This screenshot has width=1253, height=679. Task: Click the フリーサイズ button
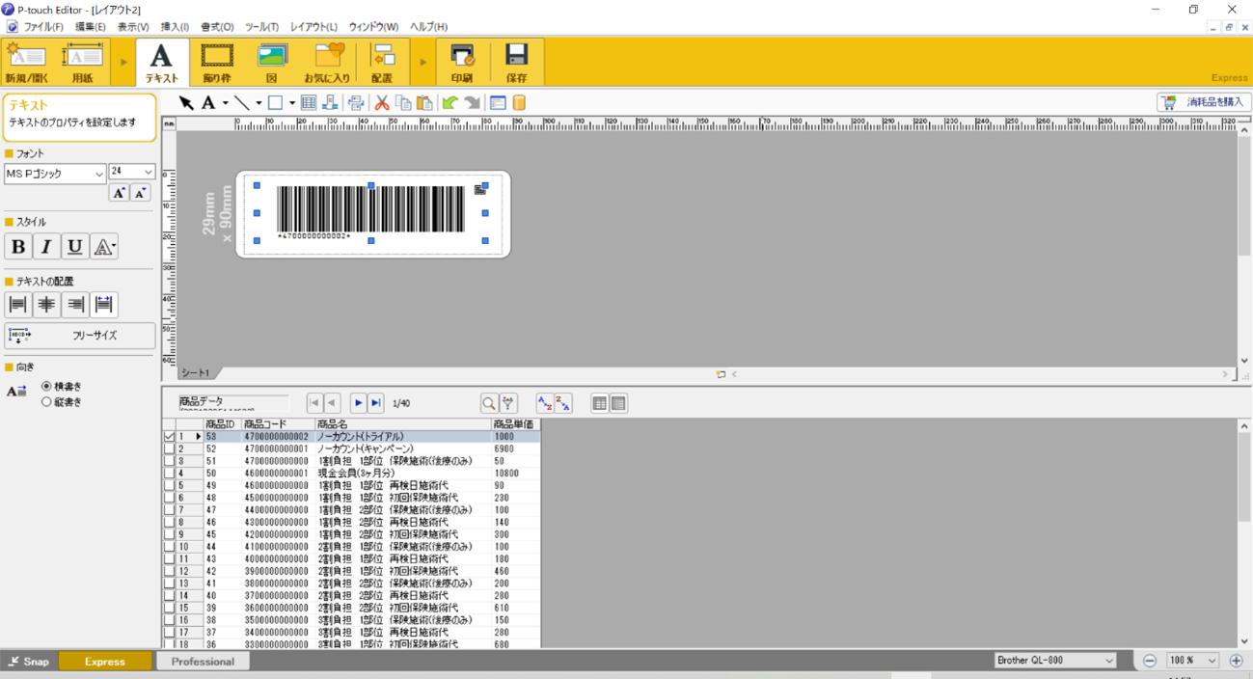click(x=80, y=336)
